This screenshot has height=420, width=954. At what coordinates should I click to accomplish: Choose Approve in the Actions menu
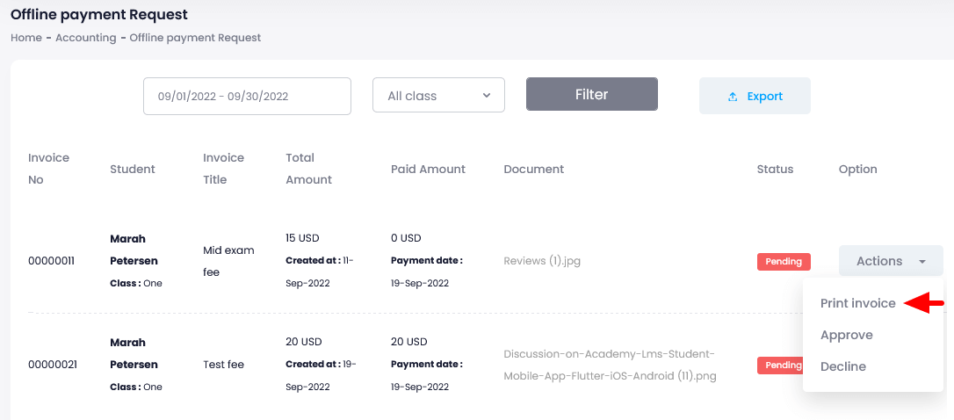tap(846, 335)
